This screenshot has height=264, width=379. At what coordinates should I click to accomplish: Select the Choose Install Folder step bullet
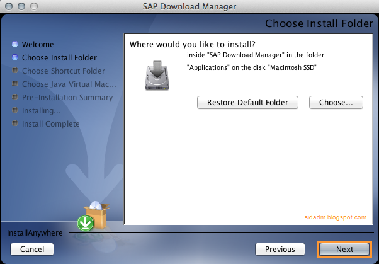[x=15, y=57]
